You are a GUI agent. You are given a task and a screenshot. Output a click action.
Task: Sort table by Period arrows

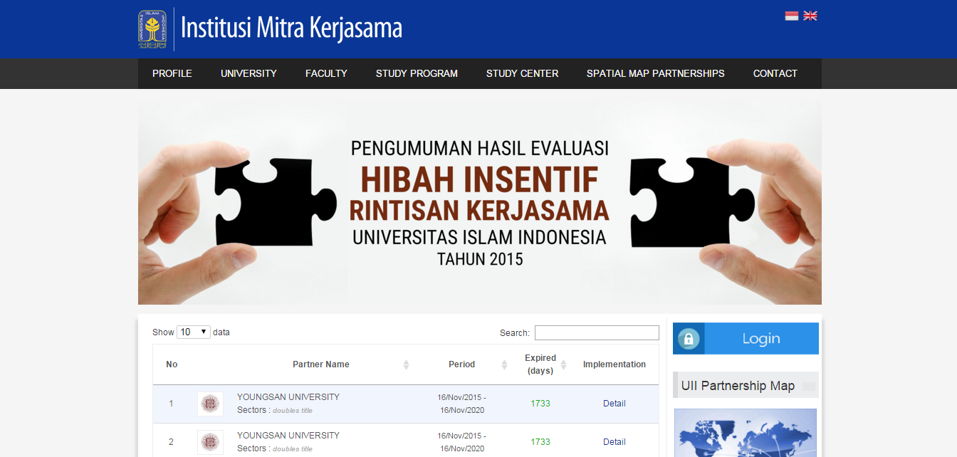[x=504, y=364]
